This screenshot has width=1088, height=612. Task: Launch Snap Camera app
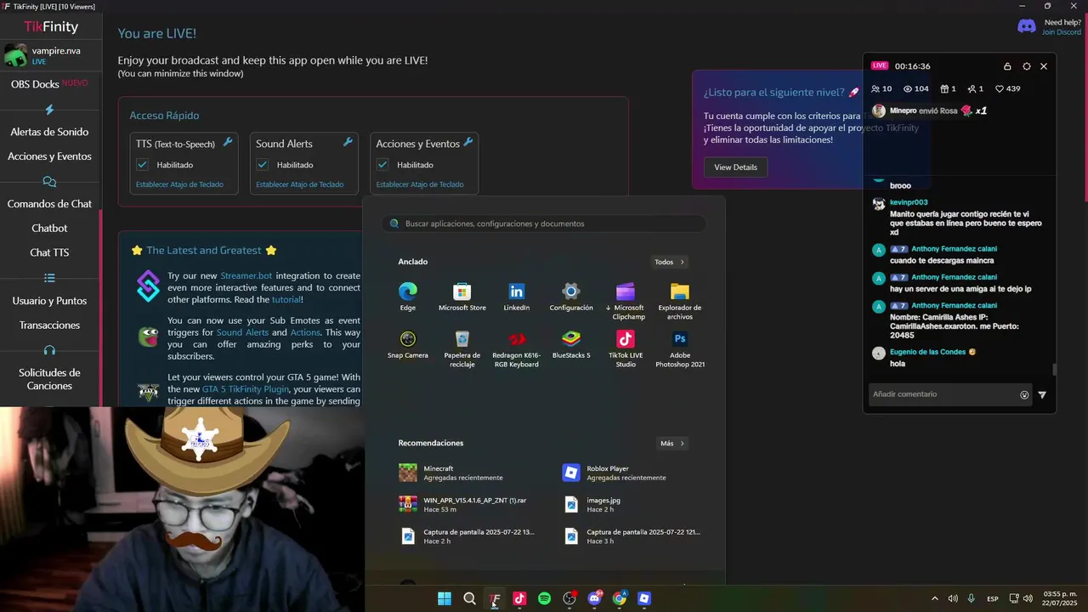[x=408, y=344]
